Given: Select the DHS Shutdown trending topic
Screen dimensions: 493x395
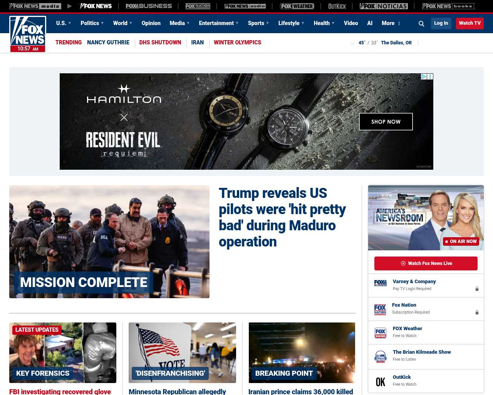Looking at the screenshot, I should point(160,42).
